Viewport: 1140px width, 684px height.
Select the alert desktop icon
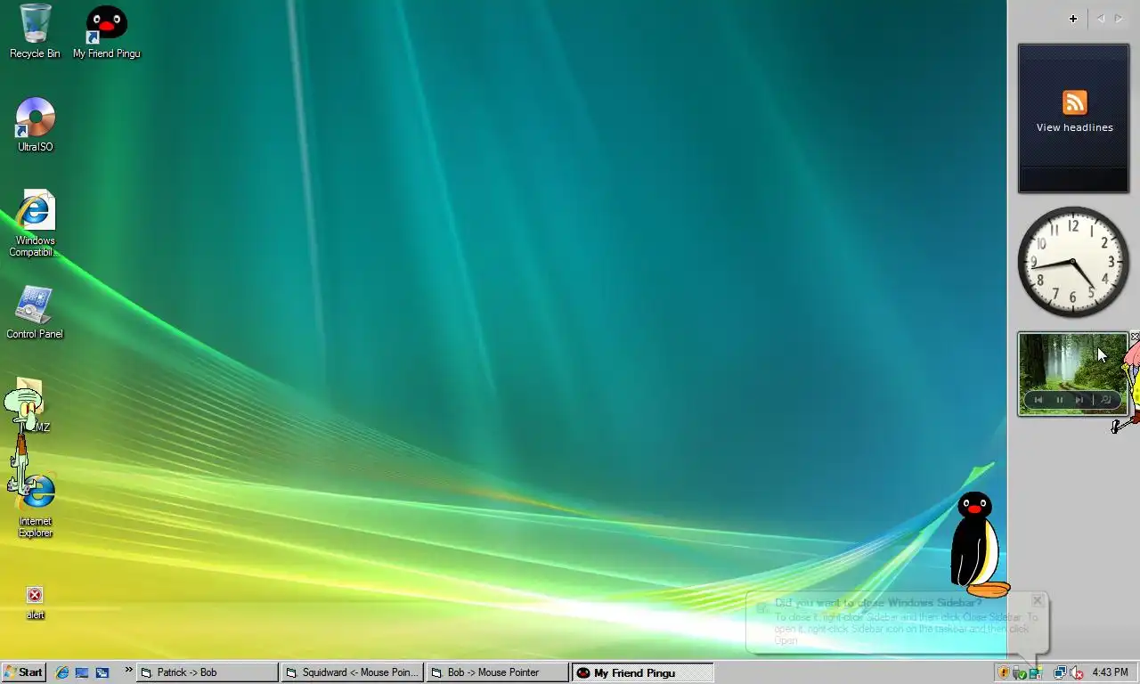tap(35, 603)
